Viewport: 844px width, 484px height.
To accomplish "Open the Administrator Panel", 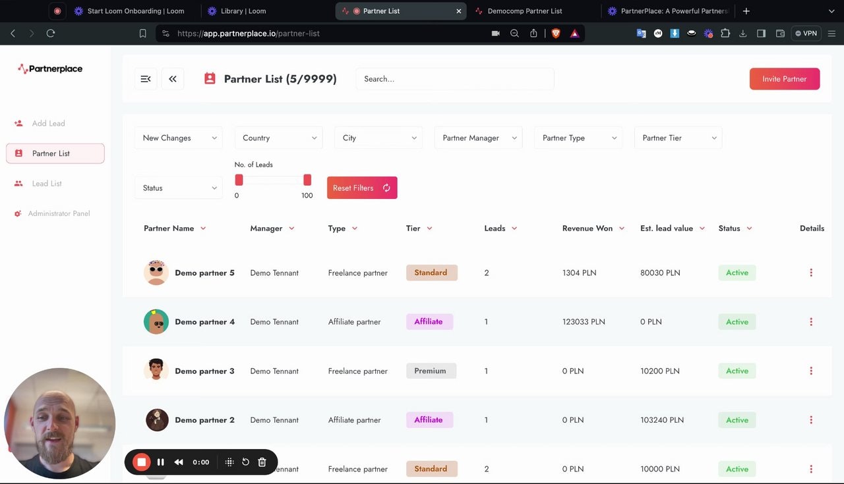I will pos(57,213).
